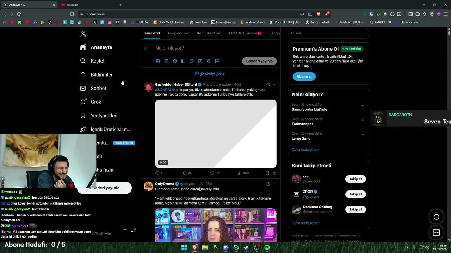This screenshot has width=451, height=253.
Task: Play the Gusholder post video
Action: (x=216, y=134)
